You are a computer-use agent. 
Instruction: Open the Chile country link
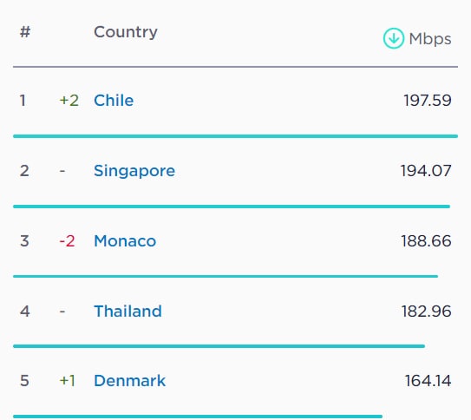coord(114,101)
